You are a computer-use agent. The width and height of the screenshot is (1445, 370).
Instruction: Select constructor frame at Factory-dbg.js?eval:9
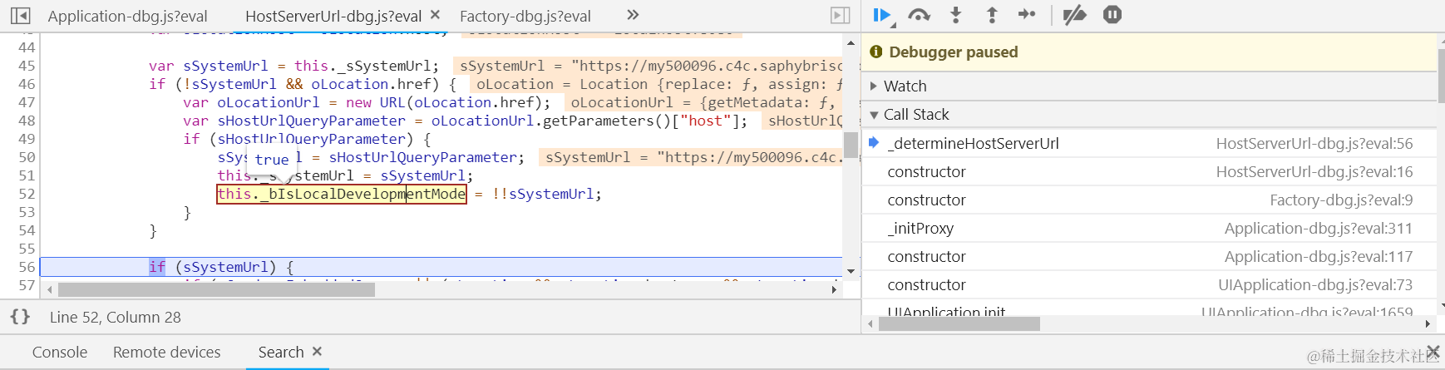(1150, 200)
